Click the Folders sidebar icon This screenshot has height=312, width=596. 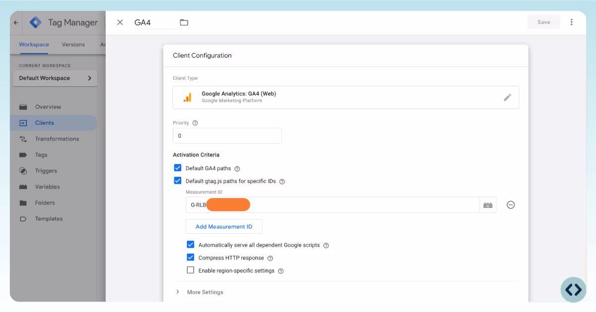coord(23,203)
